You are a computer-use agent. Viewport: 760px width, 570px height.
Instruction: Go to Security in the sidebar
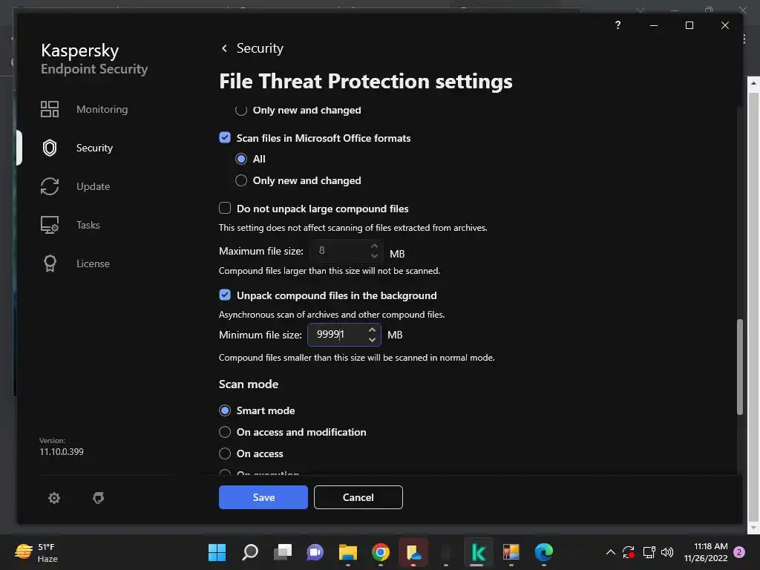94,148
